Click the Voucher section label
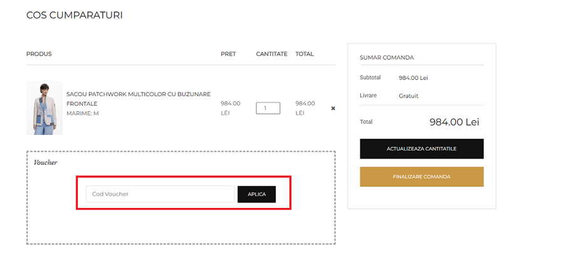Viewport: 564px width, 253px height. (46, 162)
